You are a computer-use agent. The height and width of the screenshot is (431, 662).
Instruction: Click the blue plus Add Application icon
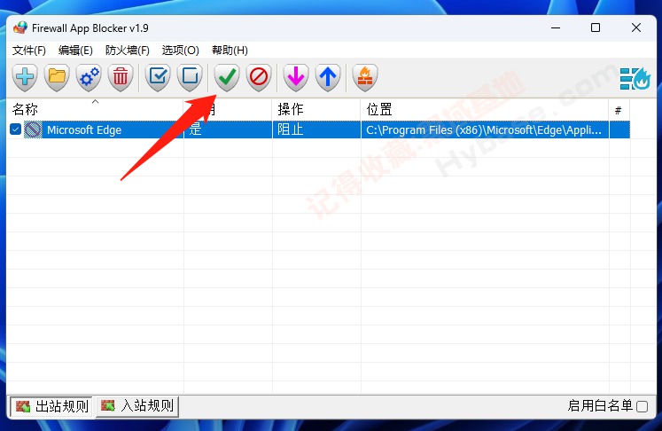25,77
